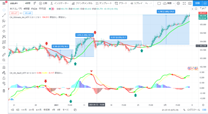Toggle ログスケール log scale
The width and height of the screenshot is (208, 114).
click(193, 110)
